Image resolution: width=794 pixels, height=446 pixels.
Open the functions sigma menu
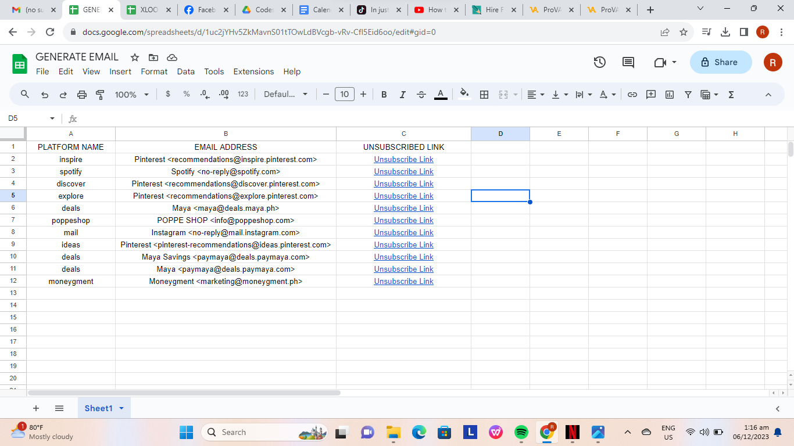[731, 94]
